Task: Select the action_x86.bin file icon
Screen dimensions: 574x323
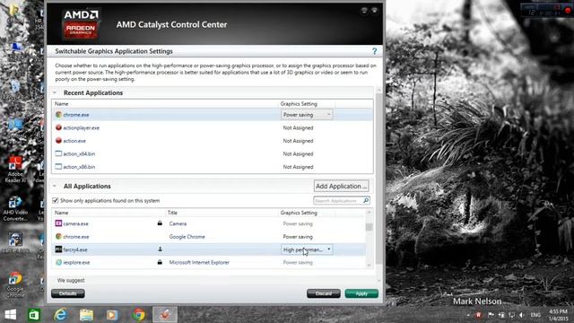Action: click(x=58, y=167)
